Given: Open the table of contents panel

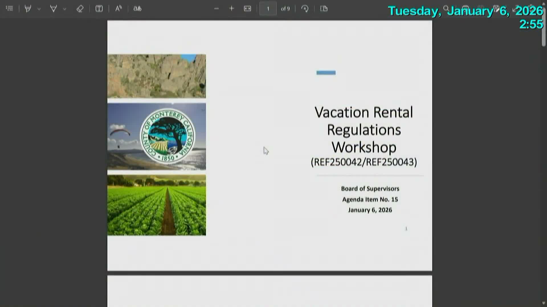Looking at the screenshot, I should [9, 9].
